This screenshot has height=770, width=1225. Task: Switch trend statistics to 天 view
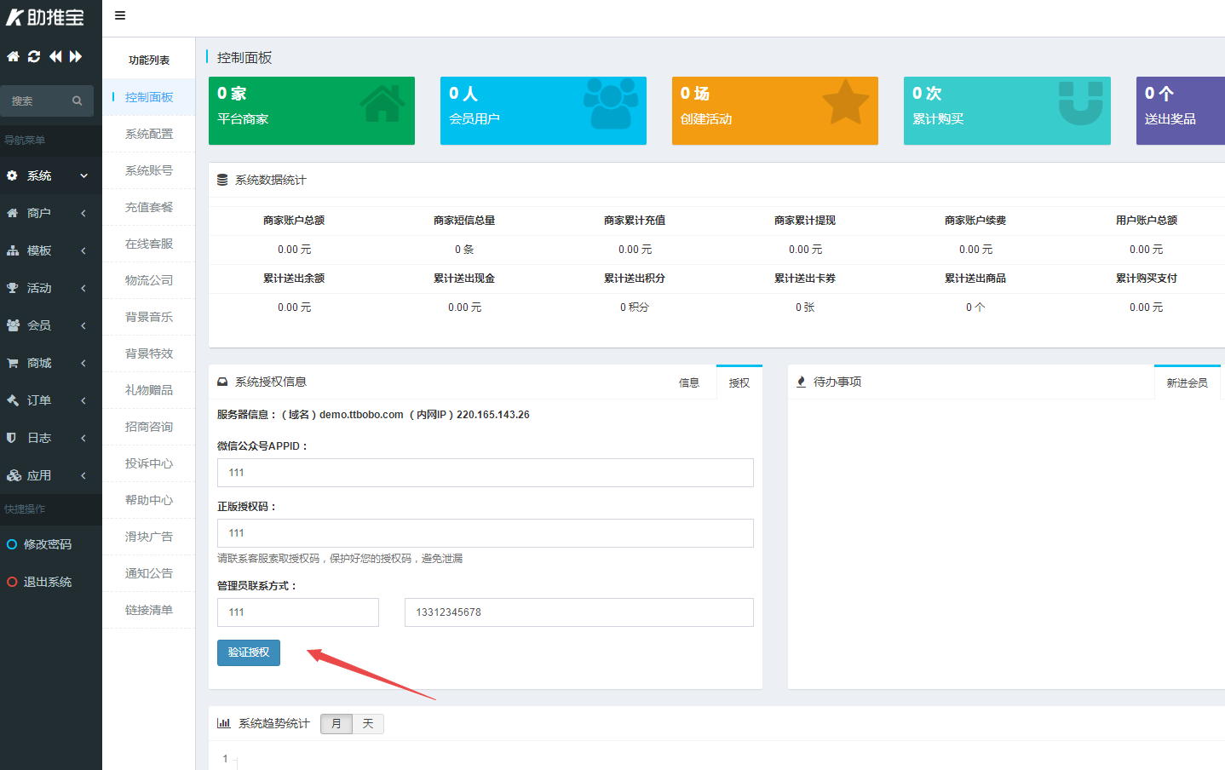pyautogui.click(x=367, y=723)
